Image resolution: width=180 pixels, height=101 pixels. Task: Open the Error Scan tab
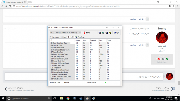(x=80, y=37)
